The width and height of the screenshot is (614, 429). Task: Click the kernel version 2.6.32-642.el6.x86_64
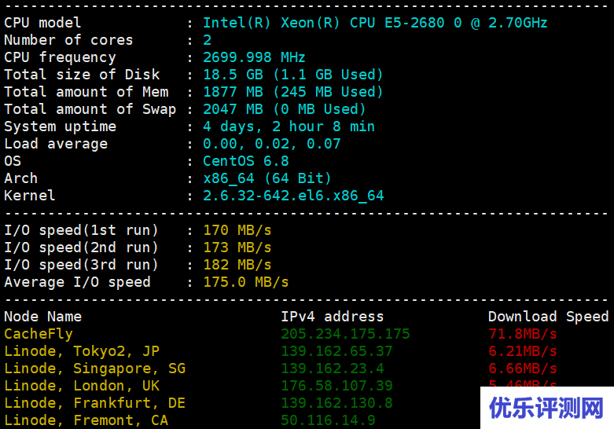293,196
